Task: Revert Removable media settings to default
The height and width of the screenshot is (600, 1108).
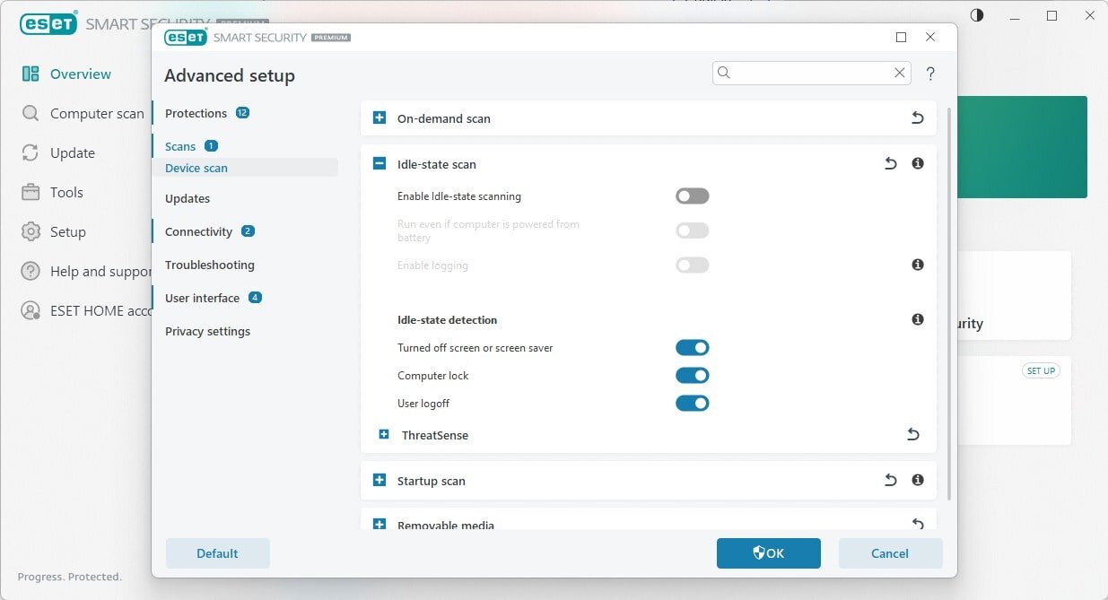Action: [x=917, y=524]
